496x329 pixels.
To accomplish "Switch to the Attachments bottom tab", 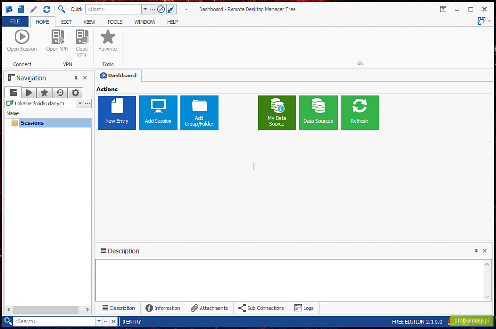I will click(x=209, y=308).
